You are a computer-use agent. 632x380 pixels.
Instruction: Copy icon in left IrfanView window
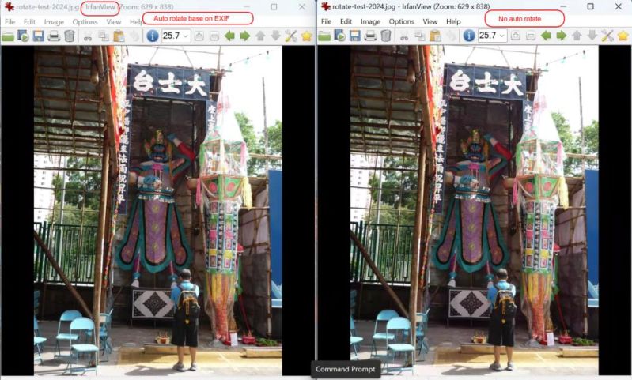click(x=103, y=36)
